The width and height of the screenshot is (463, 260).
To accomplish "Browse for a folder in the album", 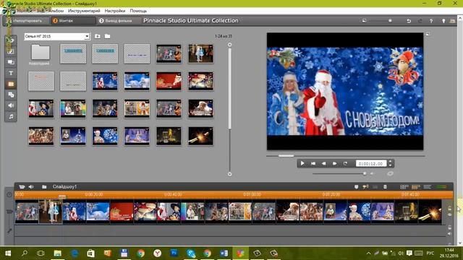I will pyautogui.click(x=107, y=36).
